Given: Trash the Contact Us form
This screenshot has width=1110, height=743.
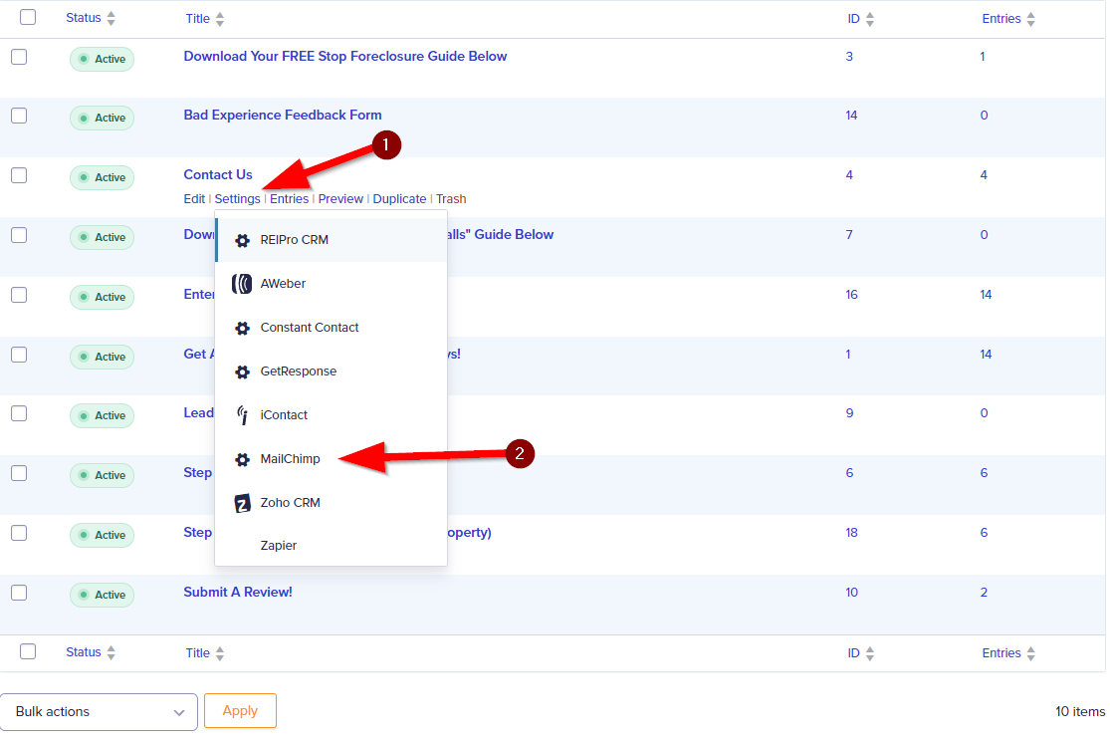Looking at the screenshot, I should pyautogui.click(x=451, y=199).
